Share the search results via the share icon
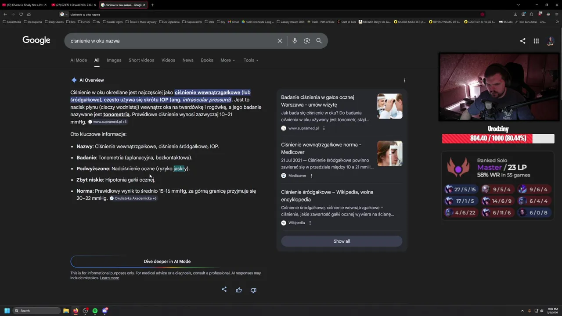Screen dimensions: 562x316 [522, 41]
